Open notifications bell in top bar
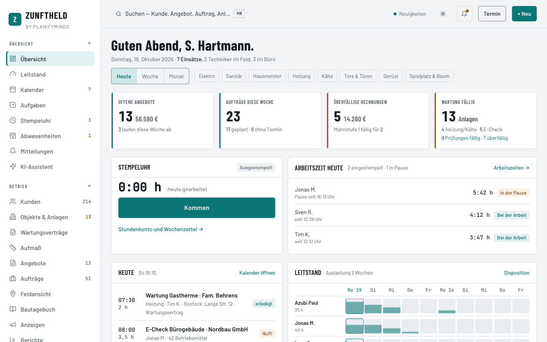 [464, 14]
